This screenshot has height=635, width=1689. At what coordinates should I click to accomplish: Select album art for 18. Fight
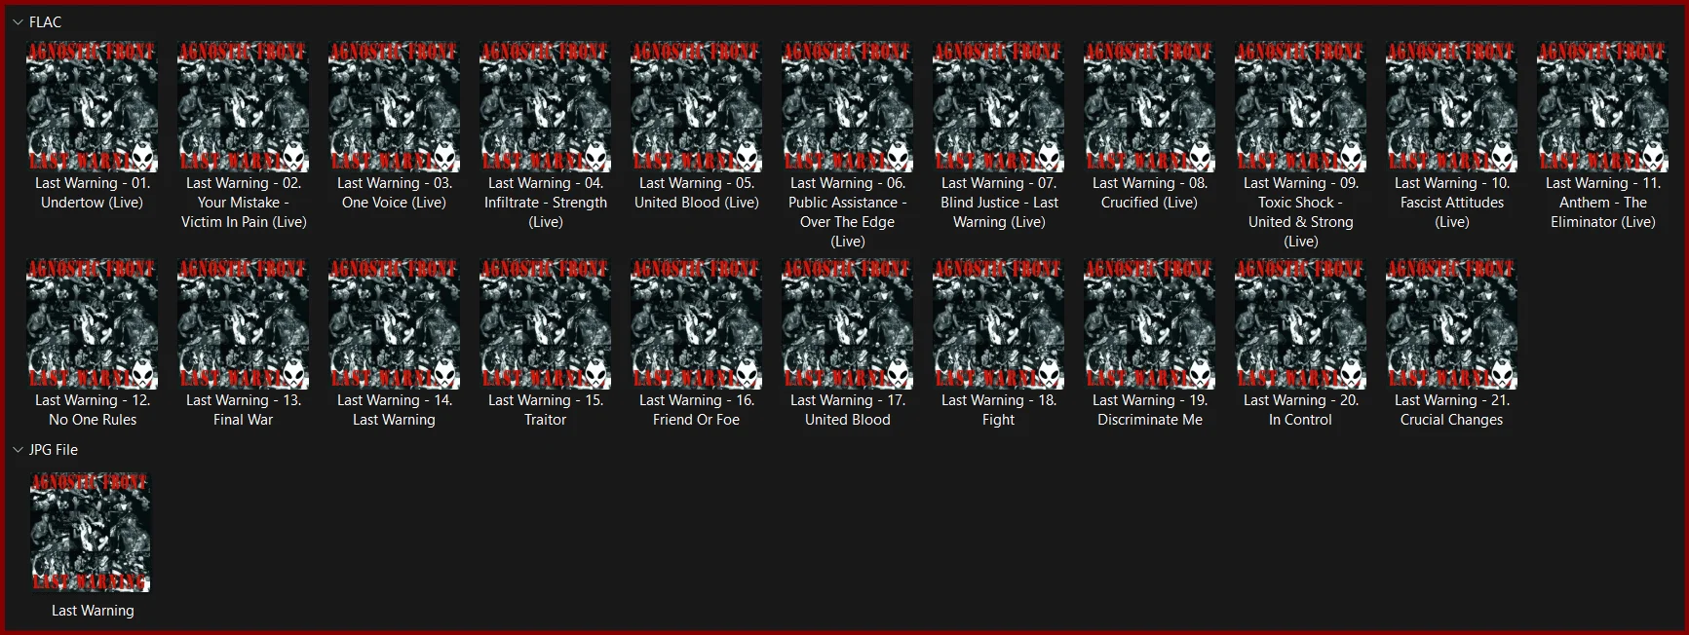(x=999, y=323)
